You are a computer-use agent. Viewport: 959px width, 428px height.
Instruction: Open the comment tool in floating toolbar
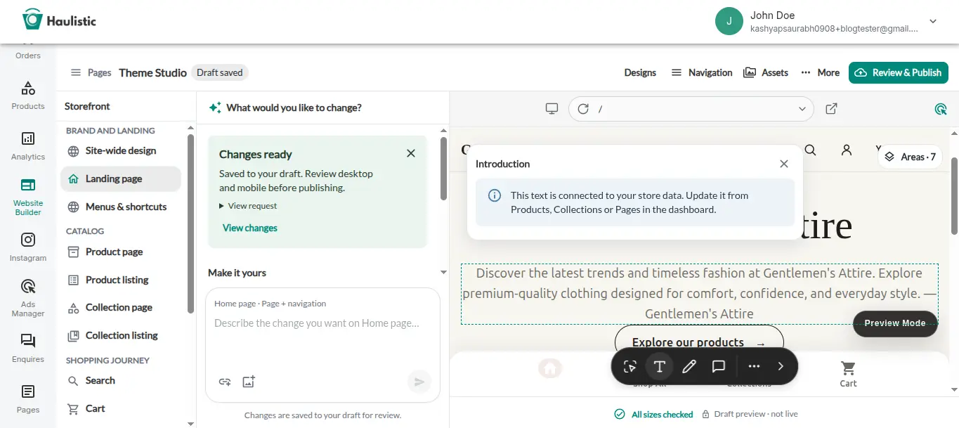pos(718,366)
